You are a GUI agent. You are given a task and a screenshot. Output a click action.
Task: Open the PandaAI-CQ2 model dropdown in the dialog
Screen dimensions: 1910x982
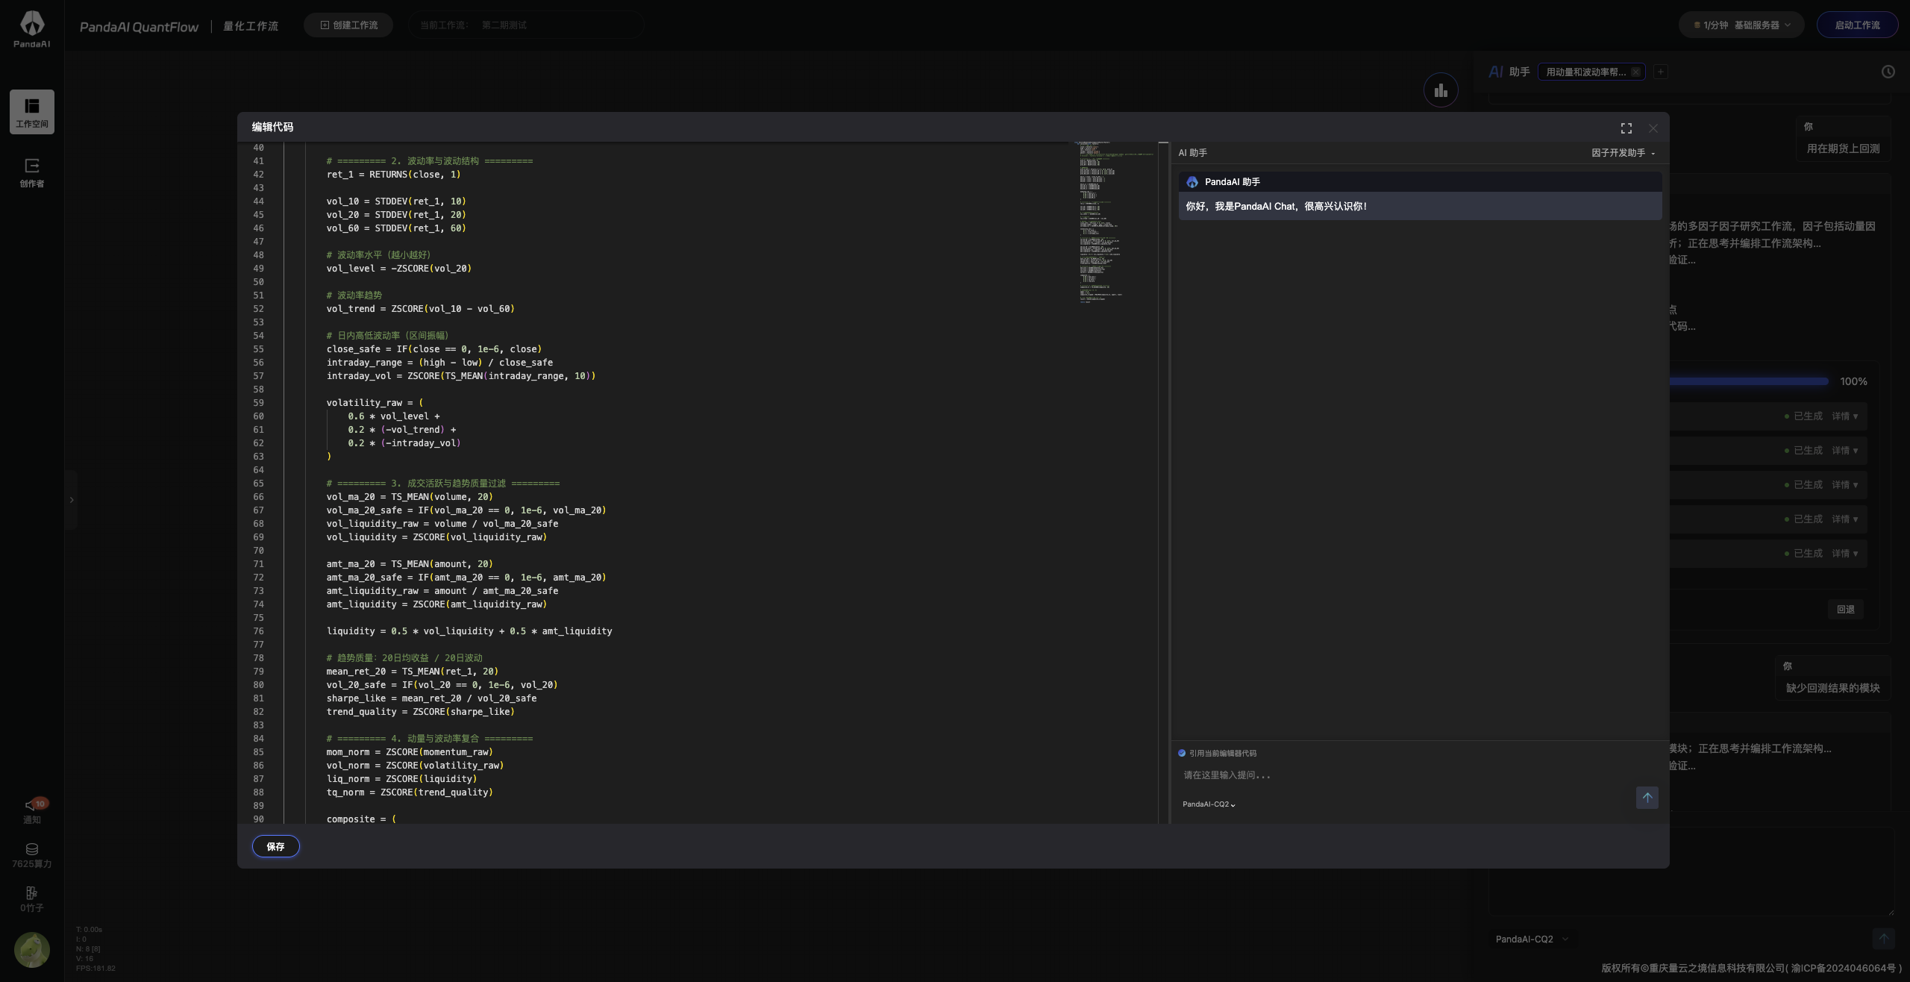pyautogui.click(x=1209, y=804)
